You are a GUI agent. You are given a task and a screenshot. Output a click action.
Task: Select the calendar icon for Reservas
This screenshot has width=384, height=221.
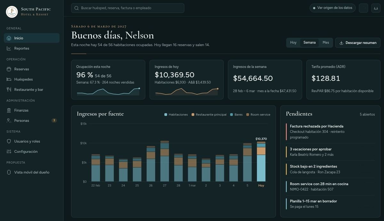[x=9, y=69]
